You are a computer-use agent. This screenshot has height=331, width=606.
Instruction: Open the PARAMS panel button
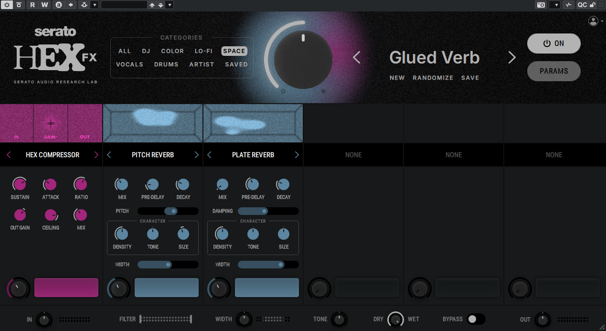(x=554, y=71)
